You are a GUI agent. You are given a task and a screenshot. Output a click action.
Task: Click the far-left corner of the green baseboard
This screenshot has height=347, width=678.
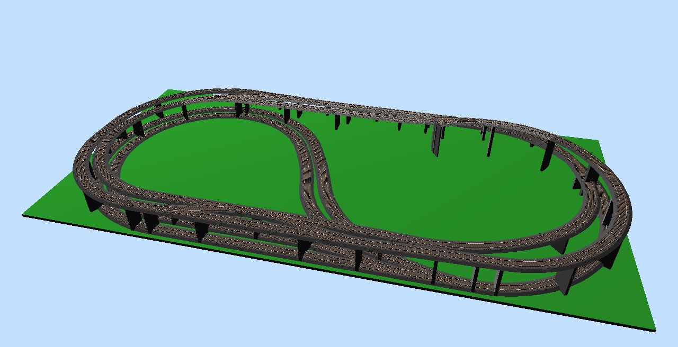169,90
